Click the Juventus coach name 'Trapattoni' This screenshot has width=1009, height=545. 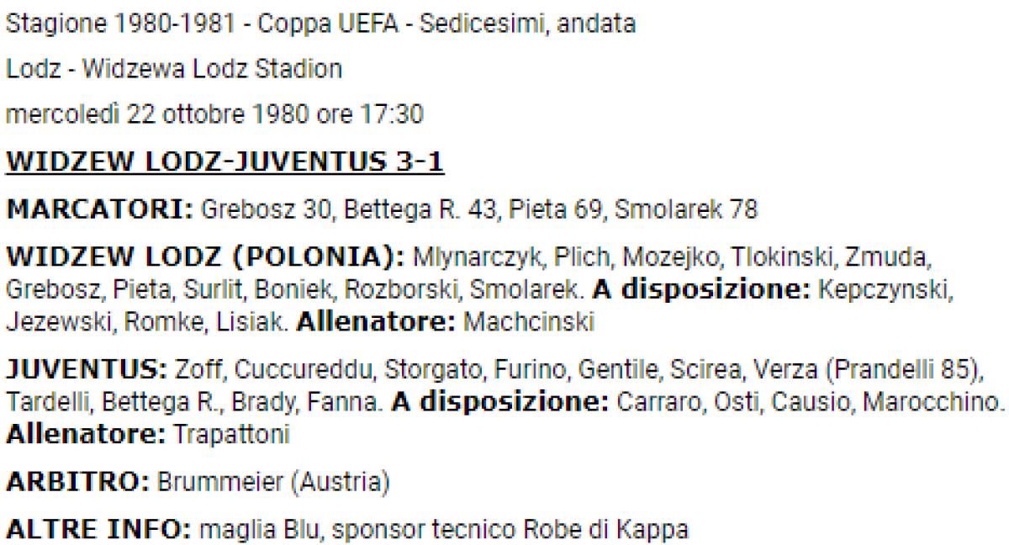(x=231, y=435)
